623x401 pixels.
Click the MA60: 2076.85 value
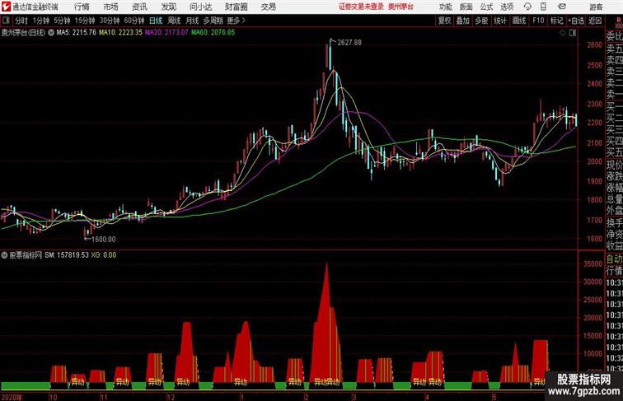pos(213,33)
